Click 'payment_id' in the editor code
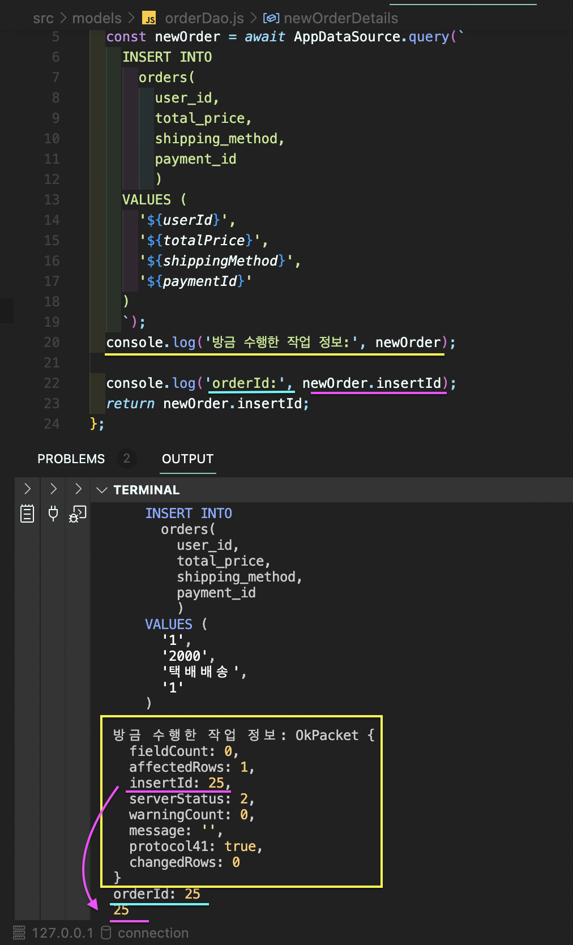 [x=195, y=159]
